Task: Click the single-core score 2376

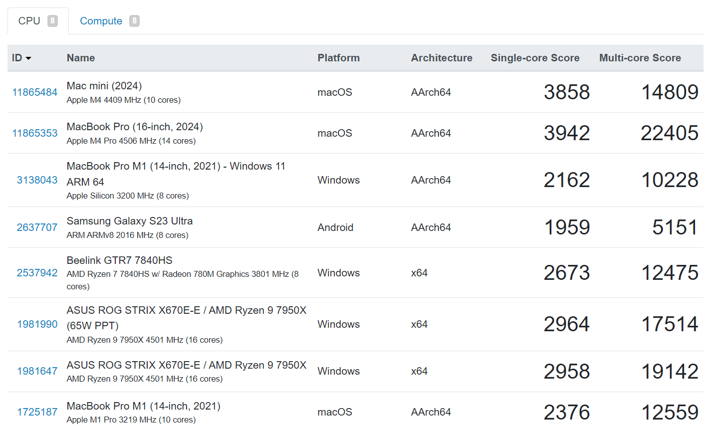Action: [567, 412]
